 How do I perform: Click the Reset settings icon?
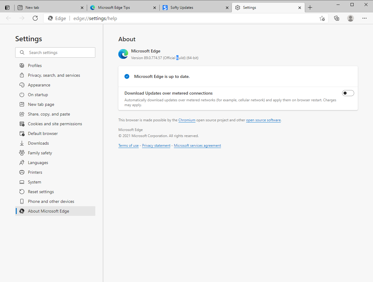pos(22,192)
